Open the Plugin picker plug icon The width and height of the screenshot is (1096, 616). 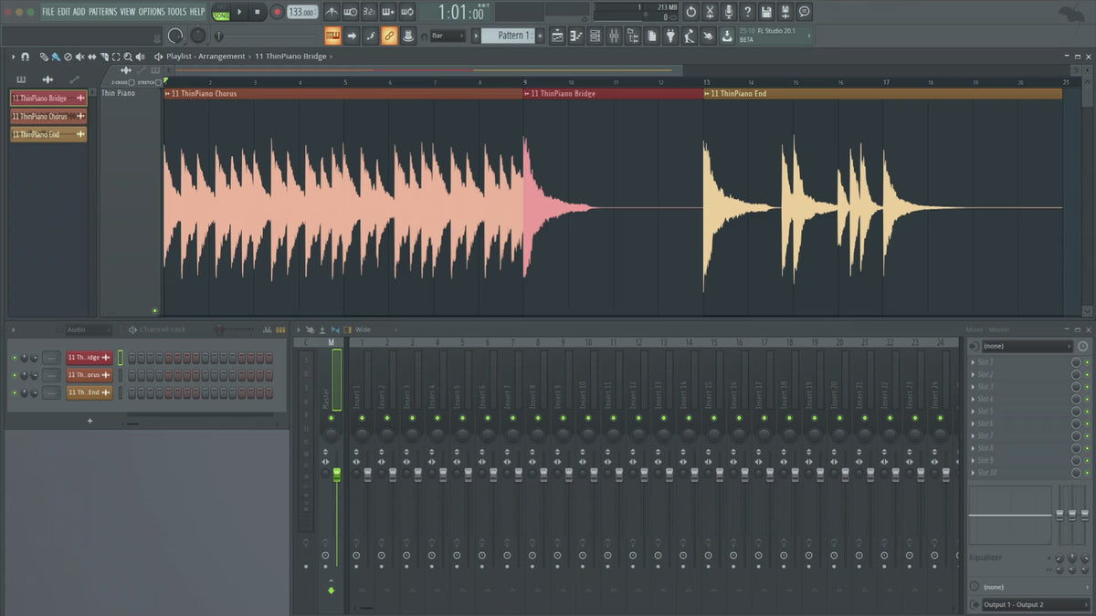click(670, 36)
